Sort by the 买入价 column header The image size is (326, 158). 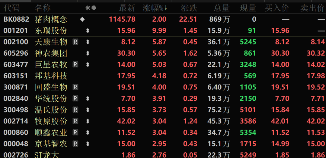[x=277, y=8]
